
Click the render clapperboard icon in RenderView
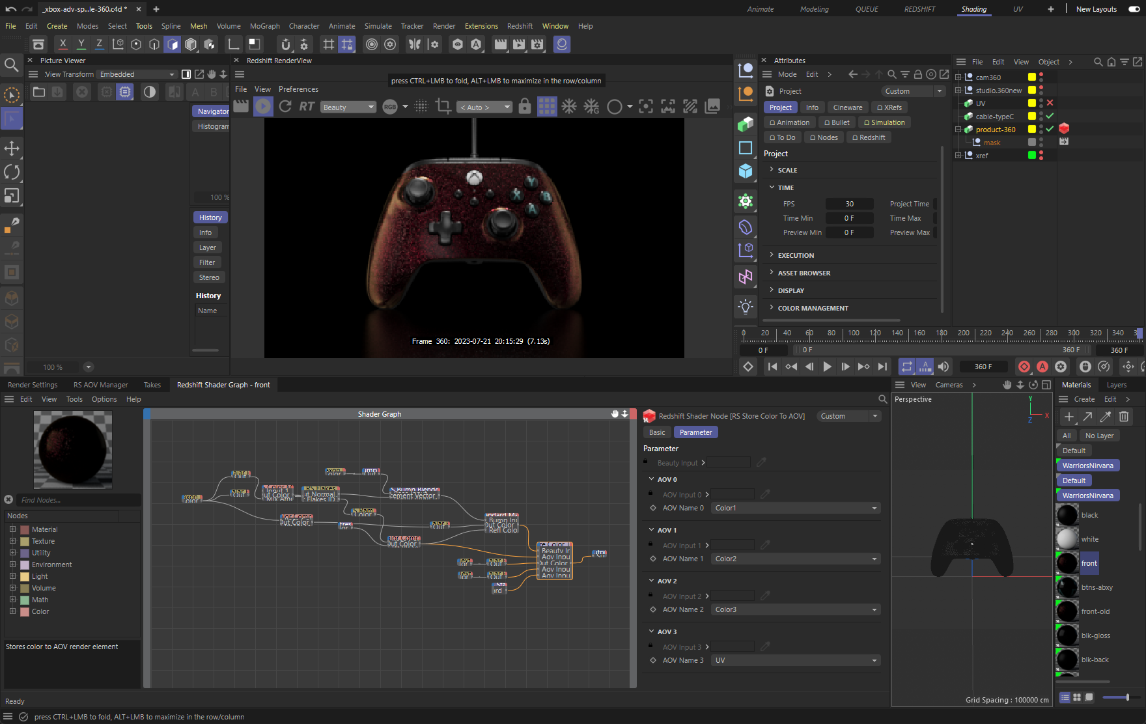[241, 107]
